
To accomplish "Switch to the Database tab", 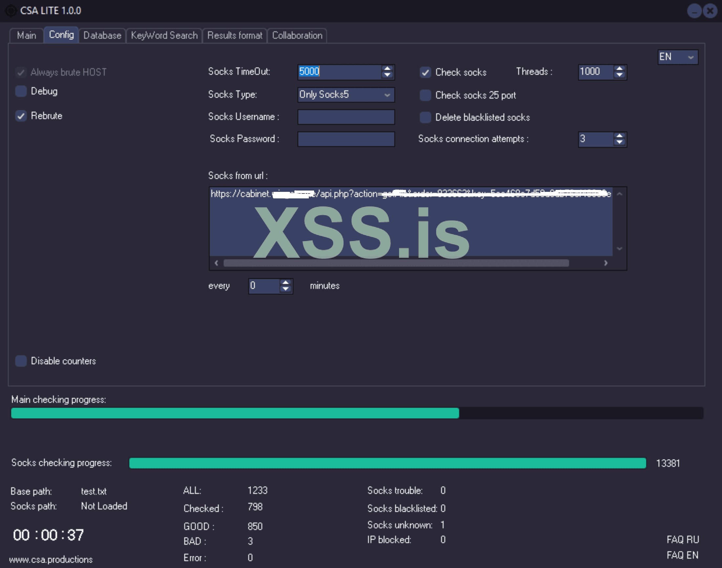I will tap(102, 35).
